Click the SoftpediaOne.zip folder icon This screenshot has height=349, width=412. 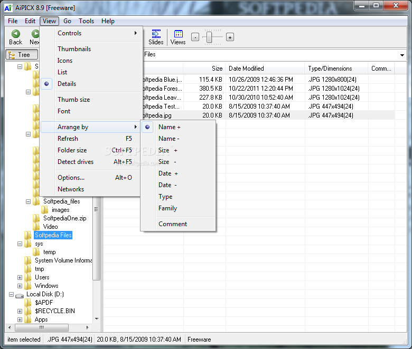36,218
